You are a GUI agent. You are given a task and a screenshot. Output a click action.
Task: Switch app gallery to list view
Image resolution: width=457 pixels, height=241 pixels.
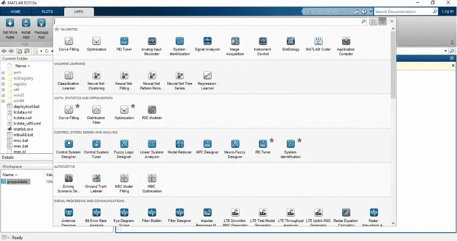click(x=373, y=21)
